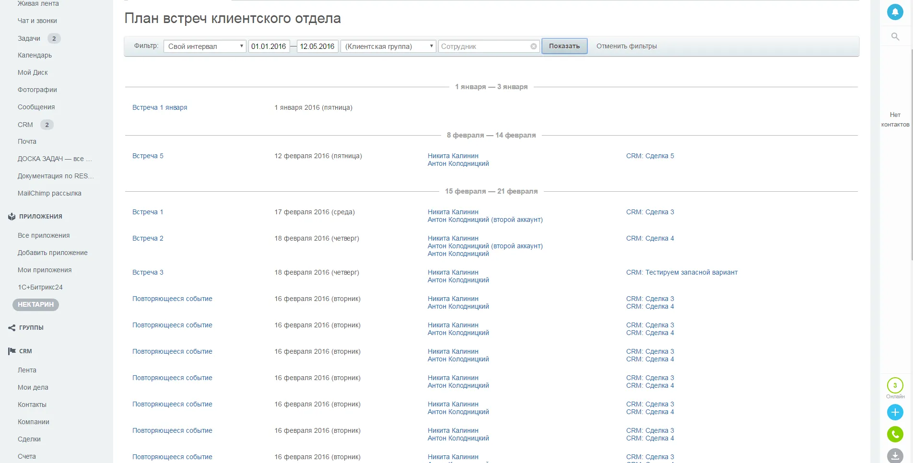The height and width of the screenshot is (463, 913).
Task: Click the blue plus icon
Action: 895,412
